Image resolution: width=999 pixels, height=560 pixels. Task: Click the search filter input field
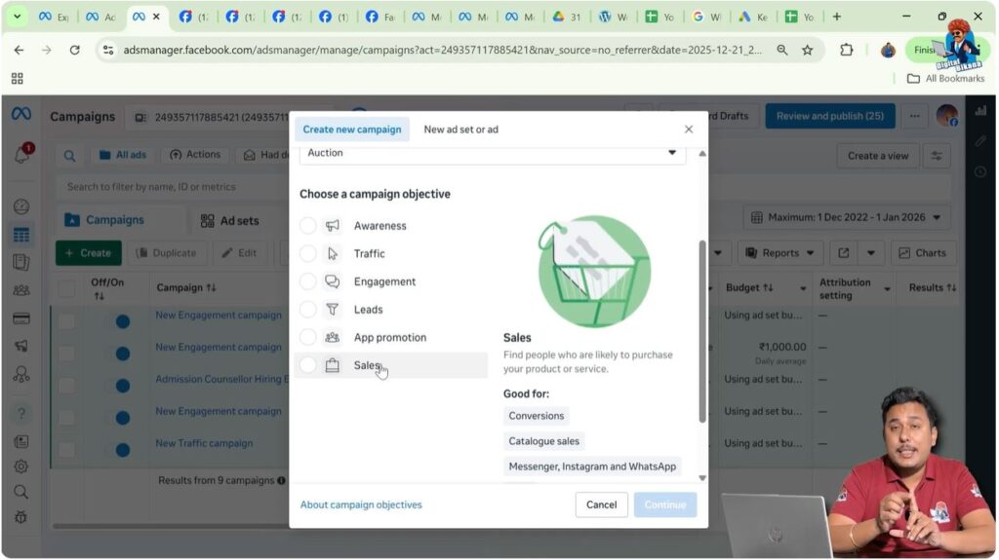tap(176, 187)
